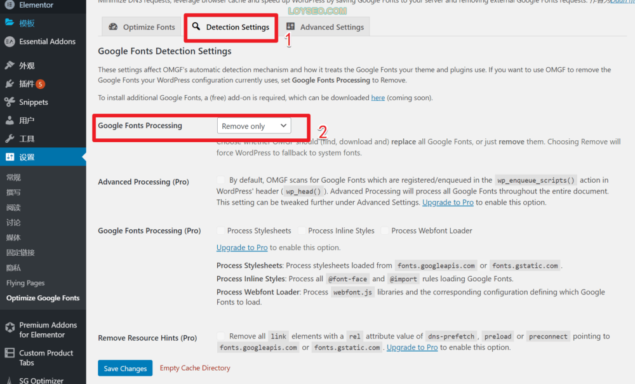Select 设置 settings menu

43,157
